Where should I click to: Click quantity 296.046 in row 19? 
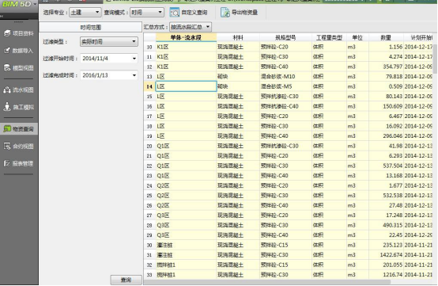tap(386, 136)
